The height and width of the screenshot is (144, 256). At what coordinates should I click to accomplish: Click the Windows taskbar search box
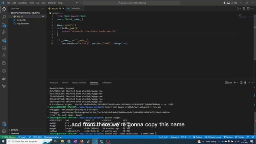(x=29, y=141)
